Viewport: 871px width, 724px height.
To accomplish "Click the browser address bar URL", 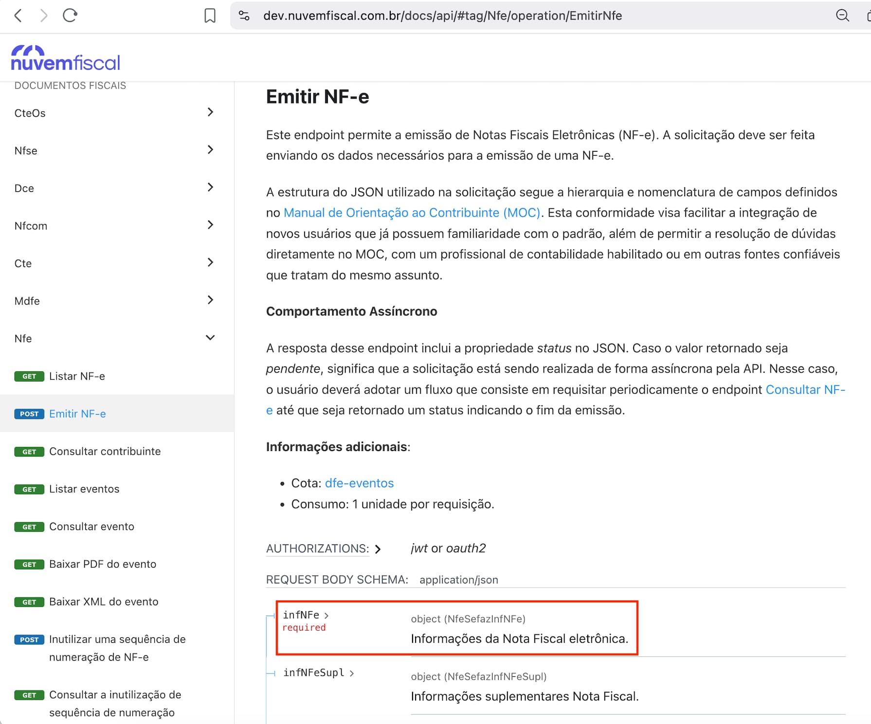I will coord(442,16).
